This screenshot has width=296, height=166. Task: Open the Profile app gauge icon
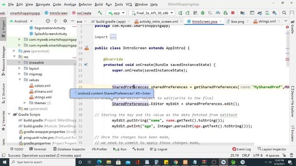(218, 13)
